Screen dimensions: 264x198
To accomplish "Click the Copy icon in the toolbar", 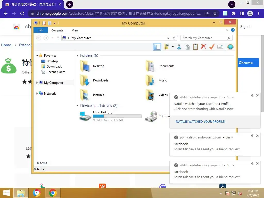I will coord(187,47).
